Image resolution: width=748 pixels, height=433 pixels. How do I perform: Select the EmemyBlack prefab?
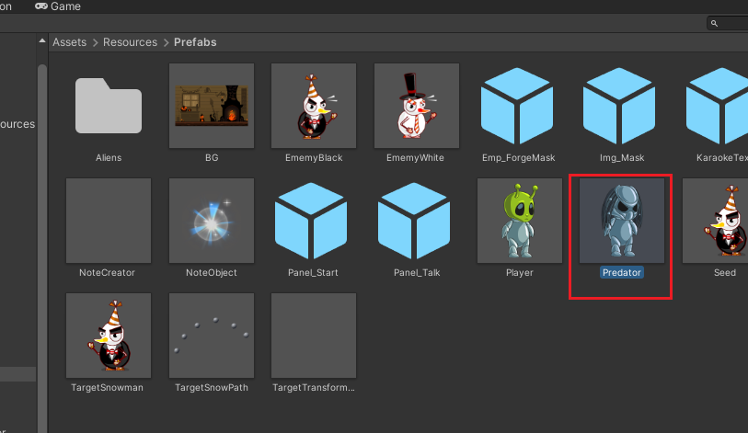(314, 106)
